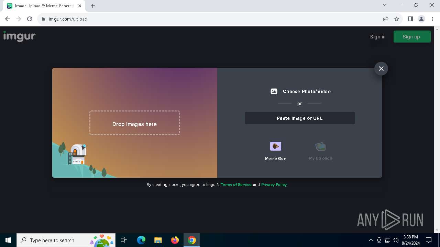Open the Windows Start menu
The height and width of the screenshot is (247, 440).
point(8,240)
